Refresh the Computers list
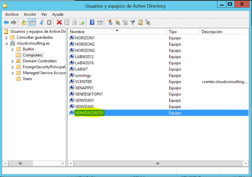 click(x=74, y=22)
